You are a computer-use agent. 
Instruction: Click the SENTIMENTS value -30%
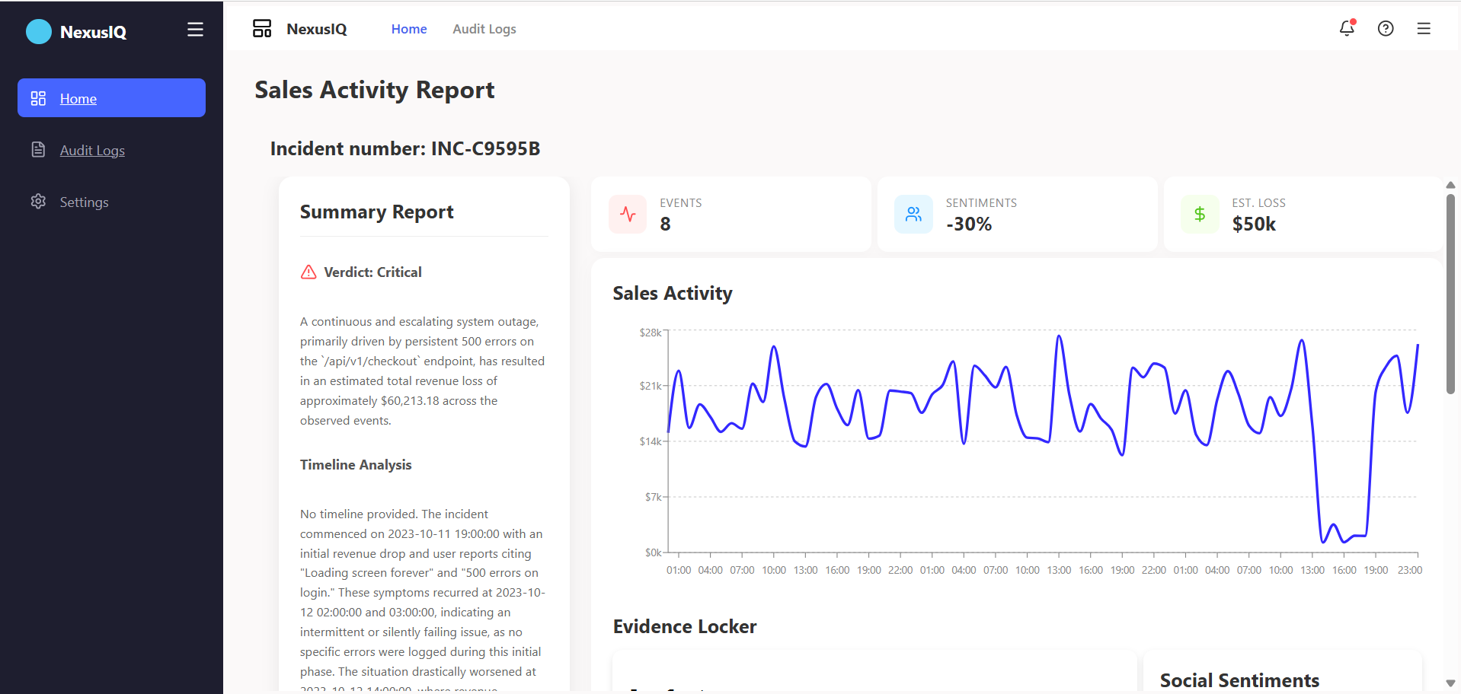(969, 224)
